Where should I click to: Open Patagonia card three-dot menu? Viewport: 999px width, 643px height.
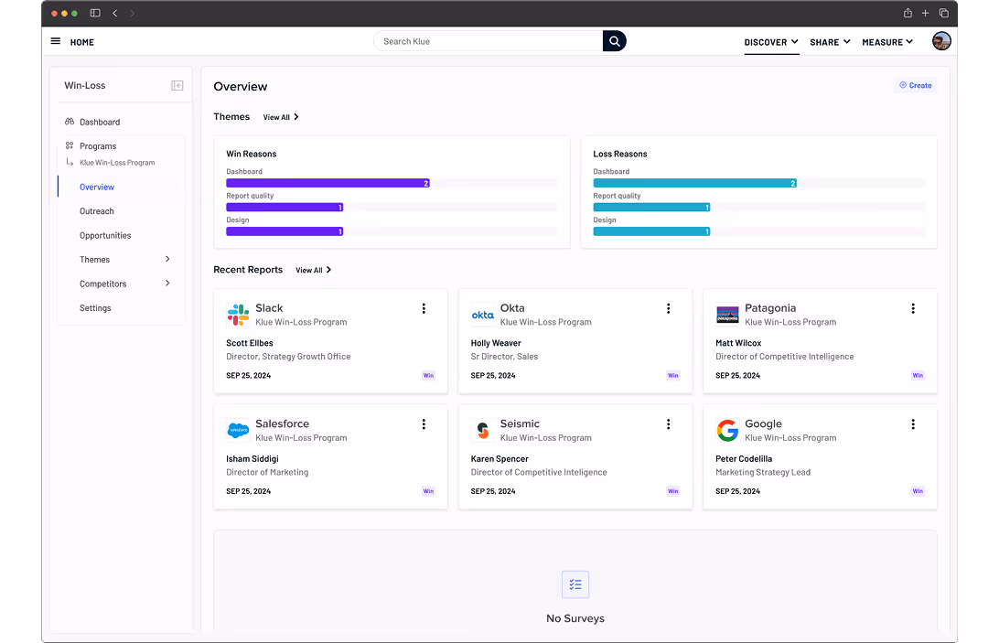(913, 308)
